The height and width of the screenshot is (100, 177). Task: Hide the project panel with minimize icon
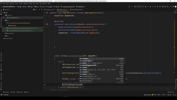(x=42, y=10)
